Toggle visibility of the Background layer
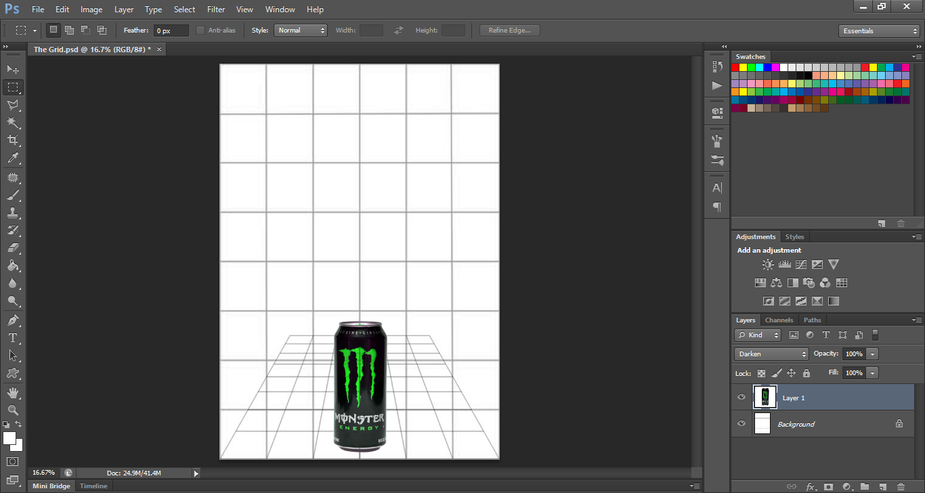 coord(741,424)
